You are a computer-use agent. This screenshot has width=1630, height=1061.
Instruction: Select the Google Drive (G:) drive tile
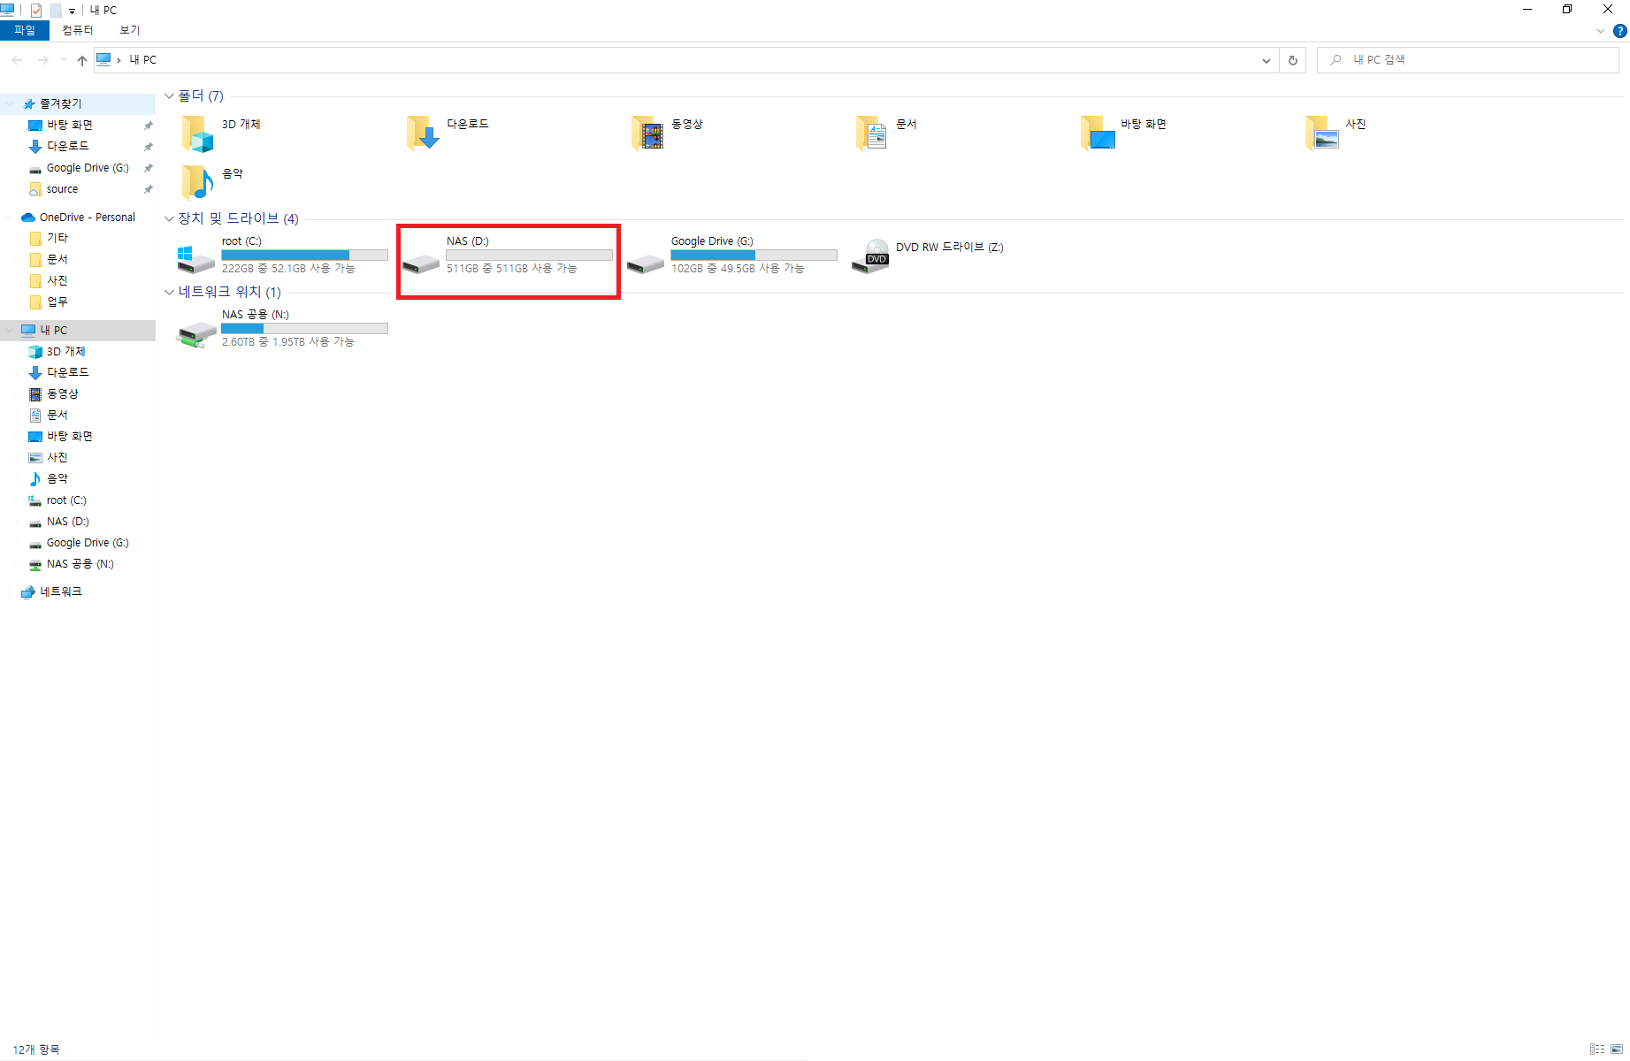731,255
